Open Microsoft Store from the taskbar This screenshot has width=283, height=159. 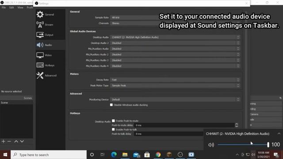pos(147,155)
